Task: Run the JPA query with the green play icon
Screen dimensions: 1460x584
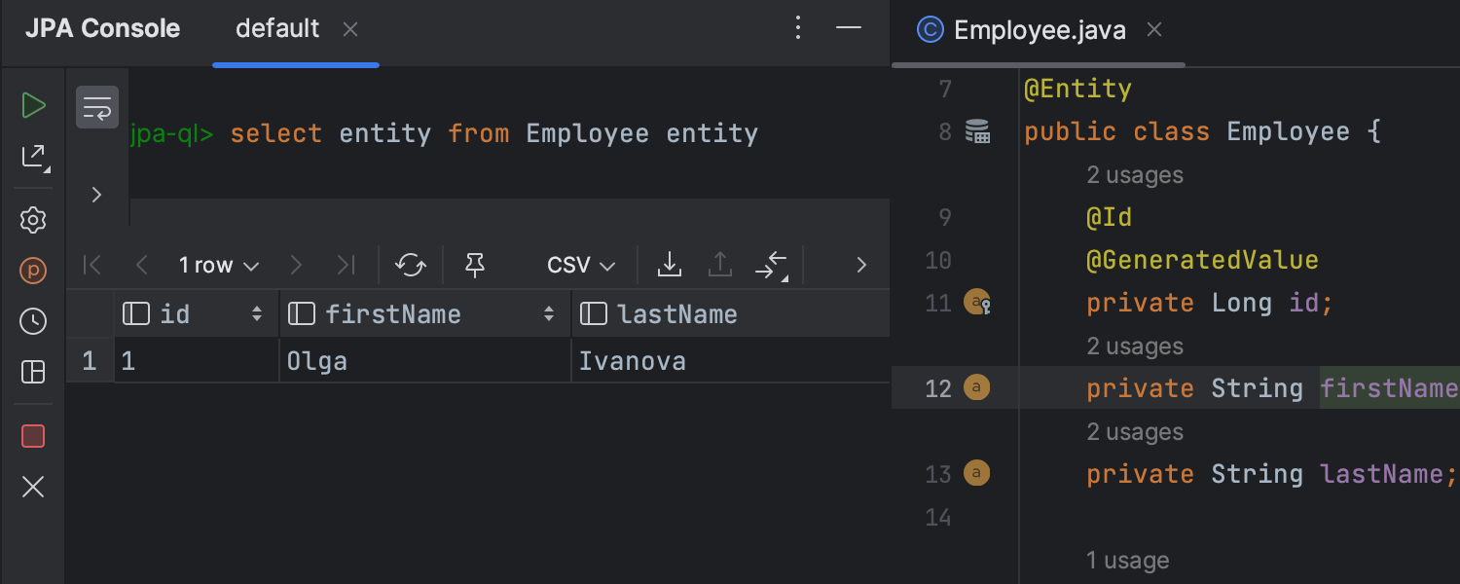Action: tap(33, 105)
